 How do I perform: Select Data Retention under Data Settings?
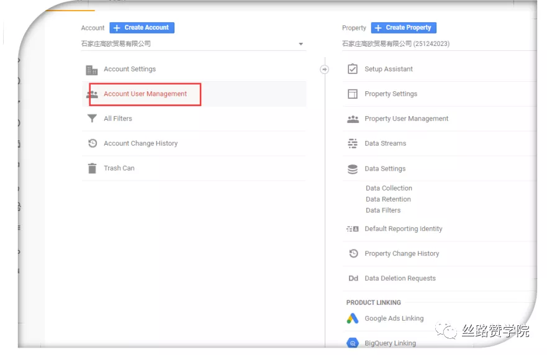pyautogui.click(x=388, y=199)
